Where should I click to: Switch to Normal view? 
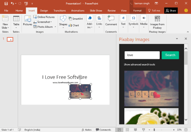pos(119,130)
